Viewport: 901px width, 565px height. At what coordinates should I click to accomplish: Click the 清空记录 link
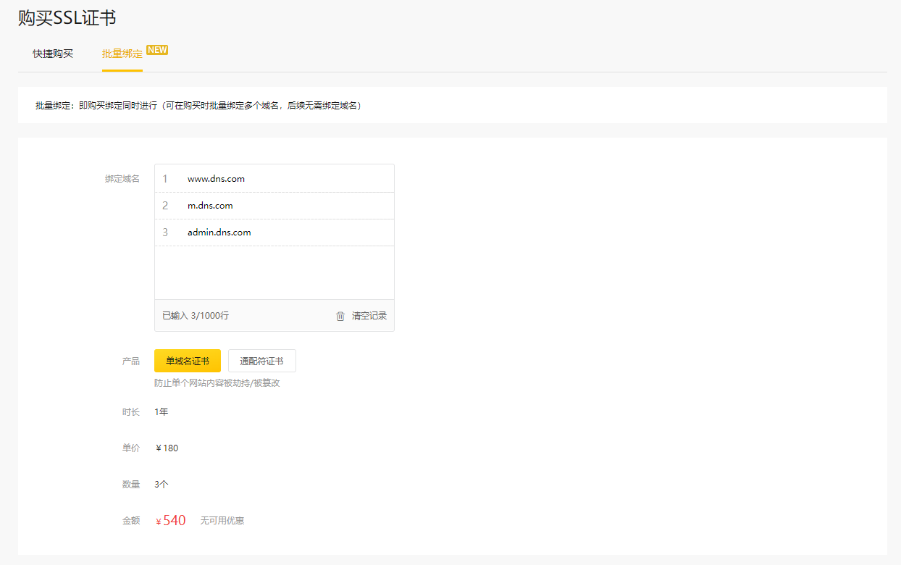(x=369, y=316)
